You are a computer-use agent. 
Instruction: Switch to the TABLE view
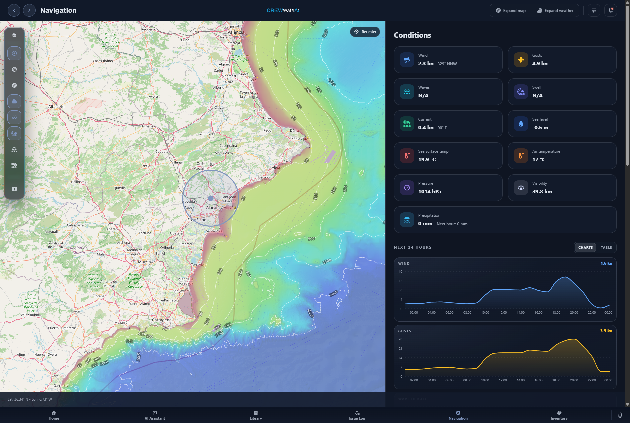[606, 248]
